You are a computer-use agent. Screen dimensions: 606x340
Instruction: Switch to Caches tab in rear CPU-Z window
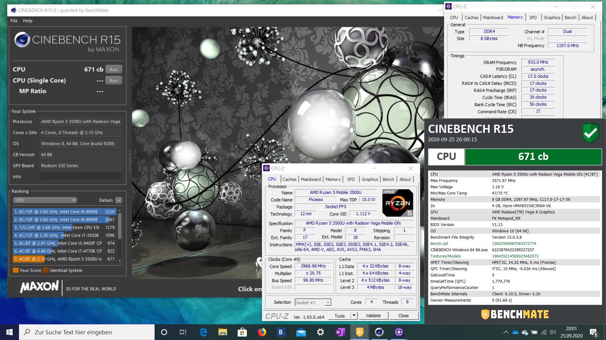click(x=472, y=18)
